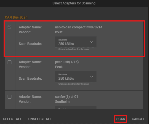Image resolution: width=149 pixels, height=124 pixels.
Task: Click the SCAN button
Action: point(121,119)
